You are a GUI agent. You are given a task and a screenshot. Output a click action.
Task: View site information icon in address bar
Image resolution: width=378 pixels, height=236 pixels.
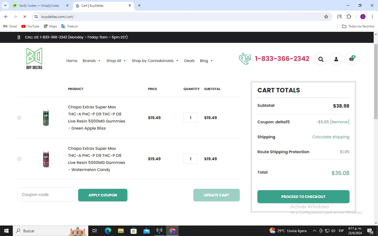click(36, 17)
